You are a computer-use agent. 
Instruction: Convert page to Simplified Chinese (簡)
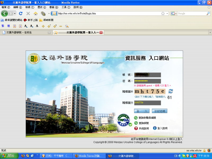point(8,26)
